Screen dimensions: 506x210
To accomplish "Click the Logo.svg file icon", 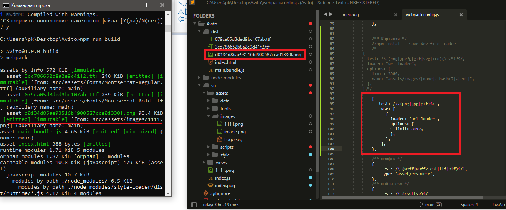I will pos(220,139).
